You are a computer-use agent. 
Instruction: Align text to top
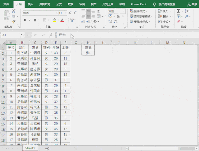point(83,11)
